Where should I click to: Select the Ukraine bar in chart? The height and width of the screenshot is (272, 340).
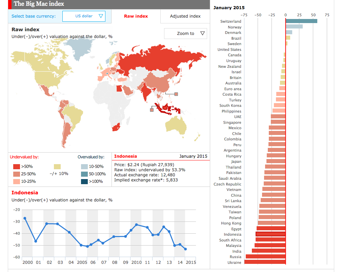click(x=264, y=262)
